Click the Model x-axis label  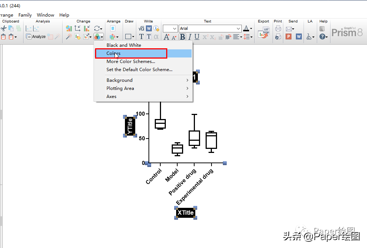tap(172, 175)
